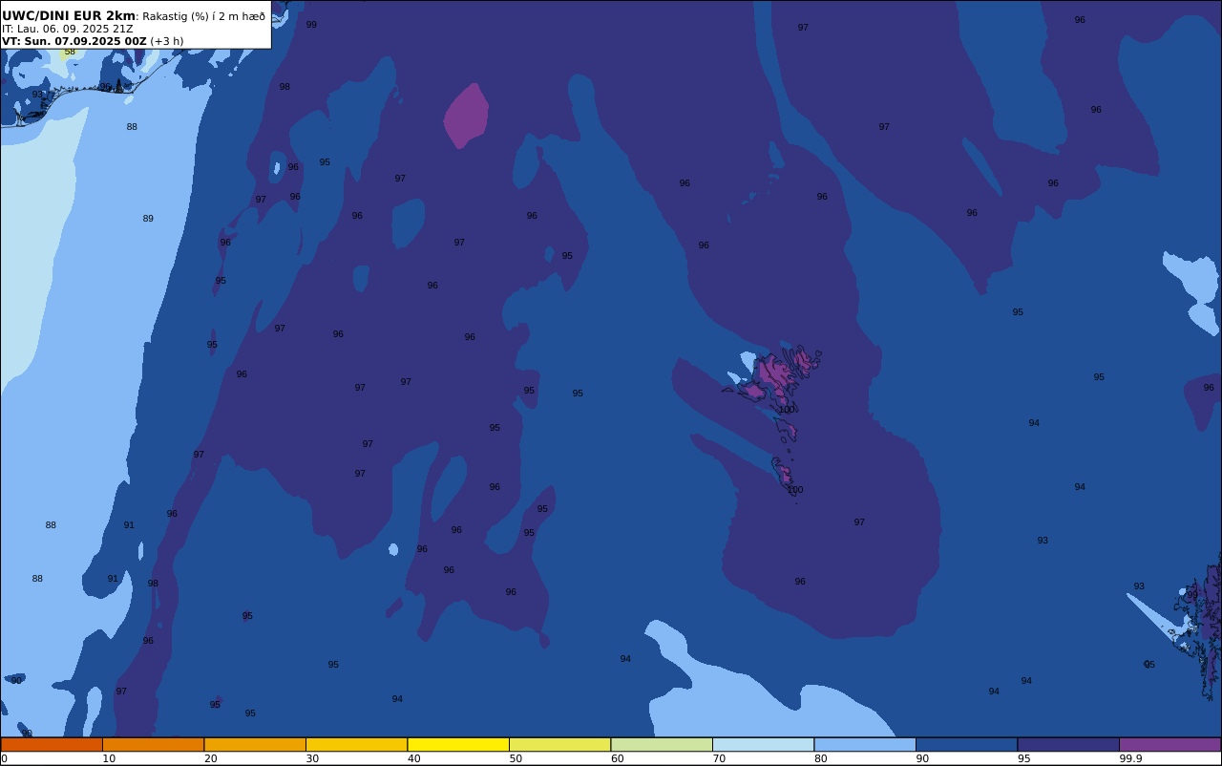The height and width of the screenshot is (766, 1222).
Task: Click the legend tick label "99.9"
Action: [x=1131, y=758]
